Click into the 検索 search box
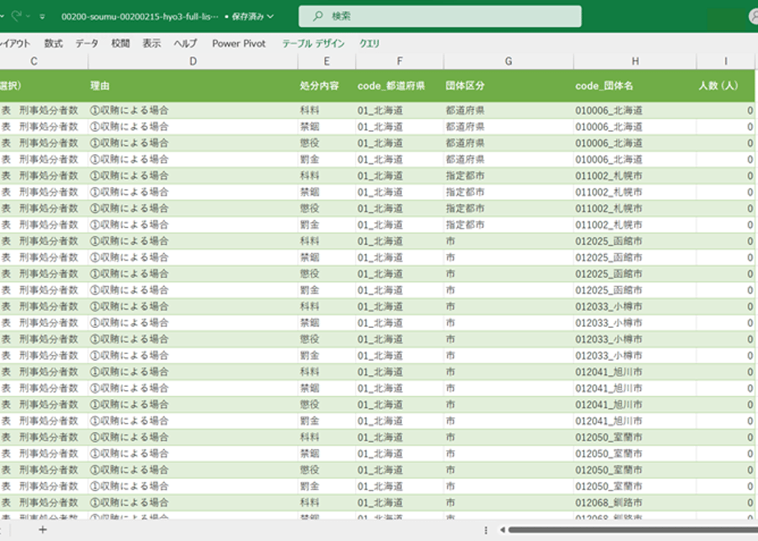Screen dimensions: 758x541 coord(440,16)
